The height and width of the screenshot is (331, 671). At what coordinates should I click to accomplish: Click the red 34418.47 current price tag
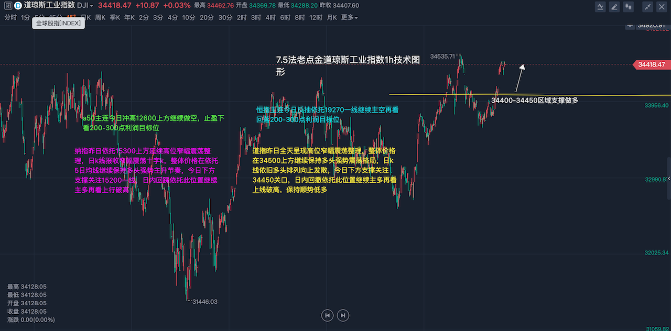pyautogui.click(x=651, y=64)
